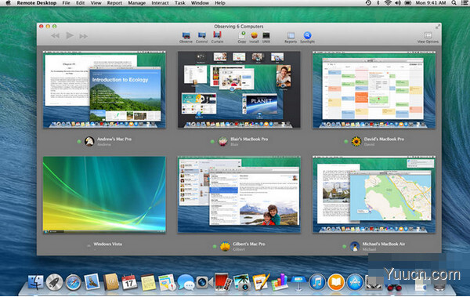Open the Interact menu
This screenshot has height=297, width=470.
pyautogui.click(x=160, y=3)
